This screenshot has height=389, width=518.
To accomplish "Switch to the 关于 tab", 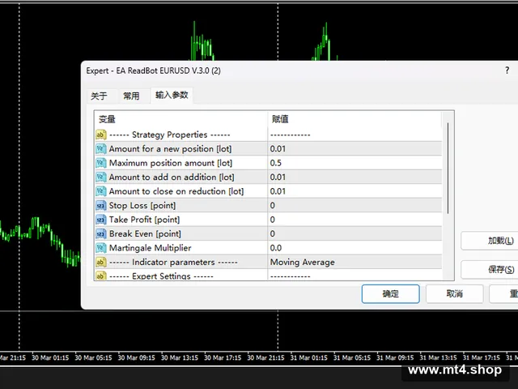I will pyautogui.click(x=99, y=96).
